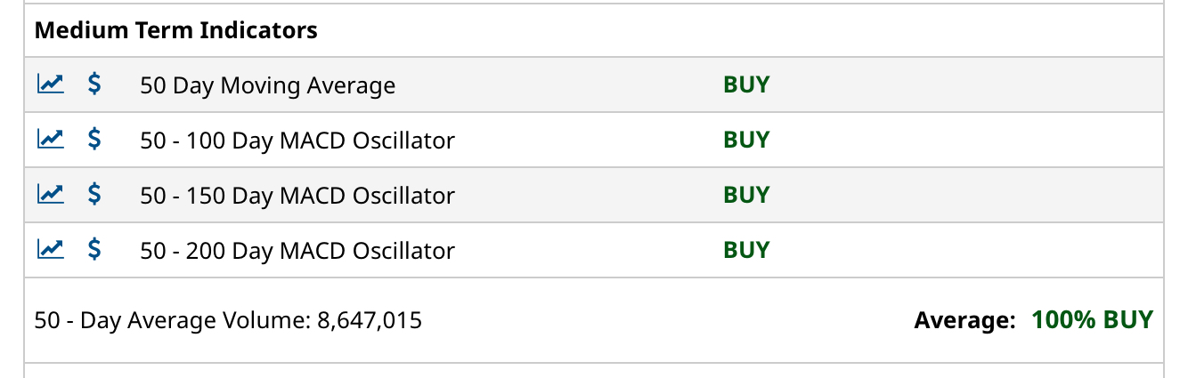Open chart icon for 50 - 100 Day MACD
1188x378 pixels.
pos(50,140)
